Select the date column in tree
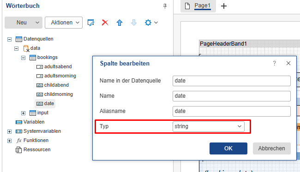The image size is (300, 172). (49, 103)
